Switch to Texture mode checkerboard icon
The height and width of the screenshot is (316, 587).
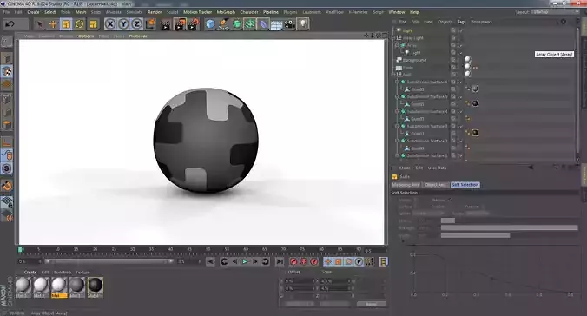pos(7,71)
